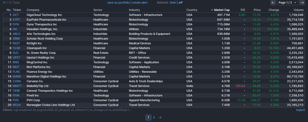The height and width of the screenshot is (122, 308).
Task: Click 'Norwegian Cruise Line Holdings Ltd' company
Action: click(51, 105)
